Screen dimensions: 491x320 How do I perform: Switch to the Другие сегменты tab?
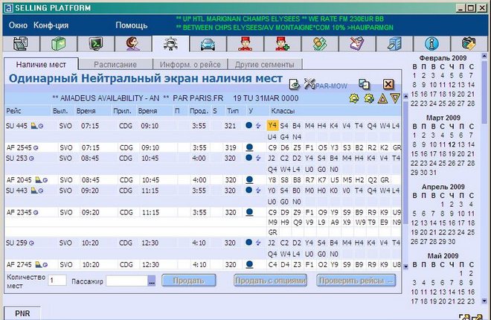(x=265, y=65)
